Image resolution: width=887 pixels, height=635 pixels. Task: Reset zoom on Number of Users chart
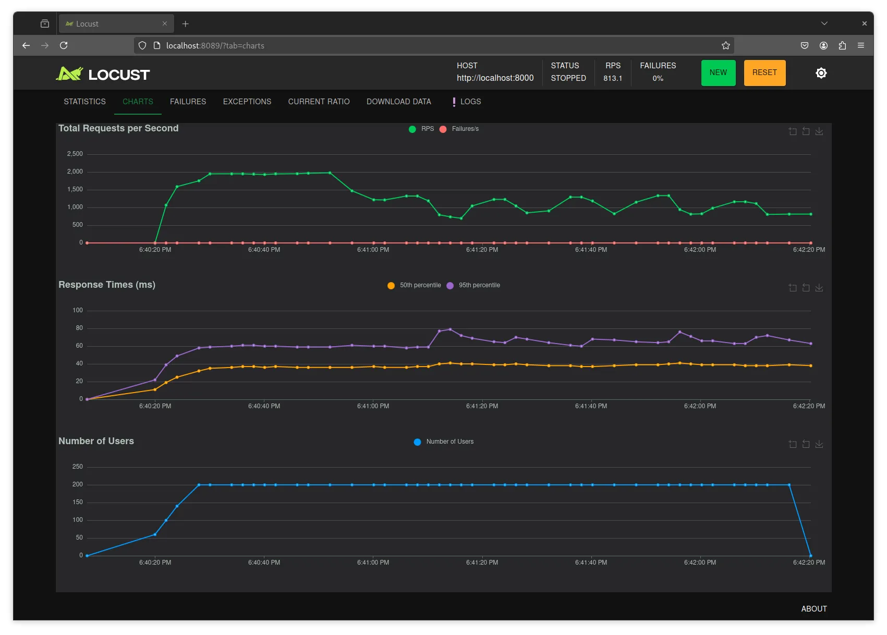click(806, 444)
